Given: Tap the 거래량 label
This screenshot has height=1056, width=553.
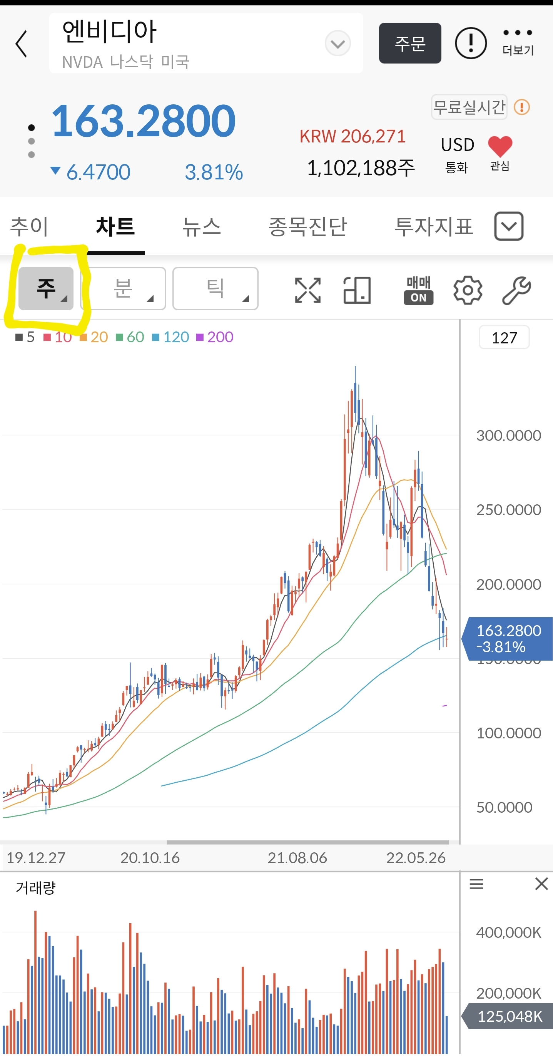Looking at the screenshot, I should [x=36, y=888].
